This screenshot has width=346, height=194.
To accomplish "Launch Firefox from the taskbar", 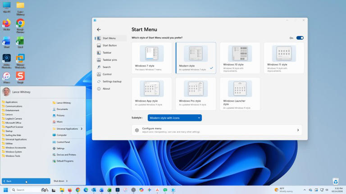I will coord(70,190).
